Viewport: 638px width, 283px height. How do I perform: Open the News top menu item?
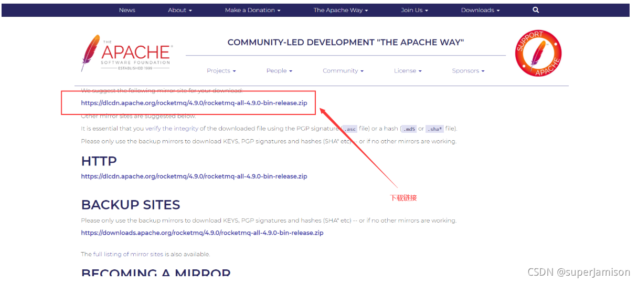pyautogui.click(x=127, y=10)
